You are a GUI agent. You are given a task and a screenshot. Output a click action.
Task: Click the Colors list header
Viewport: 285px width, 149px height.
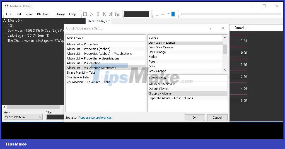(185, 38)
